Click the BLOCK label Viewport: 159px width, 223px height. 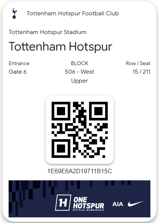[x=79, y=63]
